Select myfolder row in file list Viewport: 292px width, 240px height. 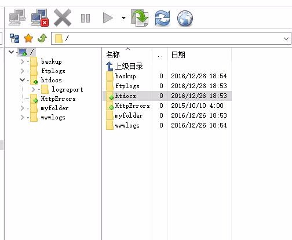(x=167, y=115)
